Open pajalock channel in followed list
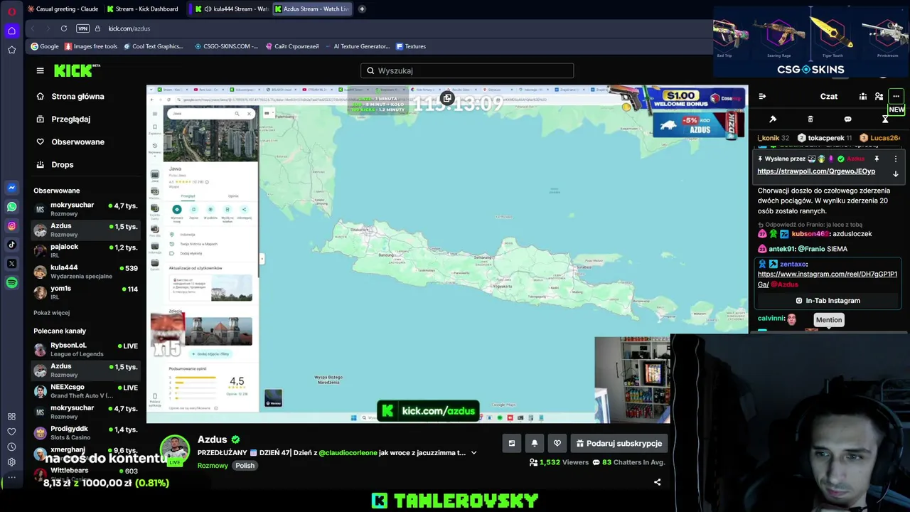This screenshot has height=512, width=910. tap(85, 250)
